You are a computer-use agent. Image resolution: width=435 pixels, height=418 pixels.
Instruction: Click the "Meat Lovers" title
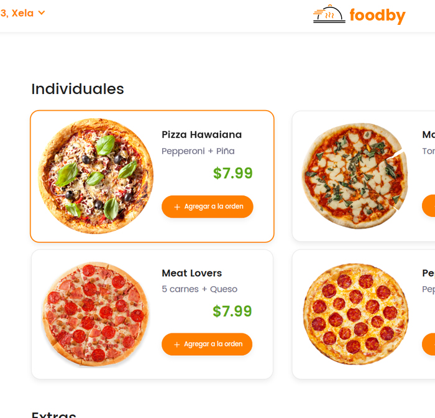click(191, 273)
